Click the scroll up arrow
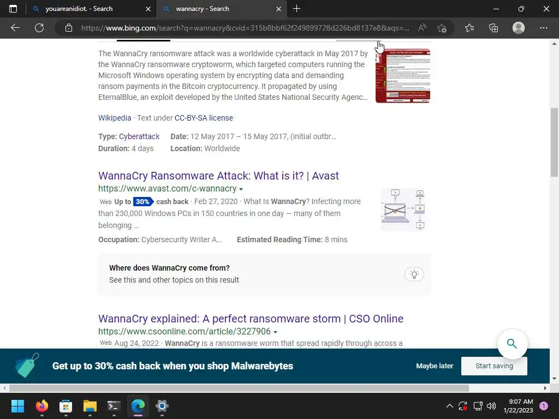Screen dimensions: 559x419 click(554, 44)
